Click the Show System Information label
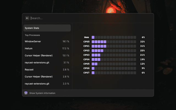Viewport: 176px width, 110px height. 42,93
